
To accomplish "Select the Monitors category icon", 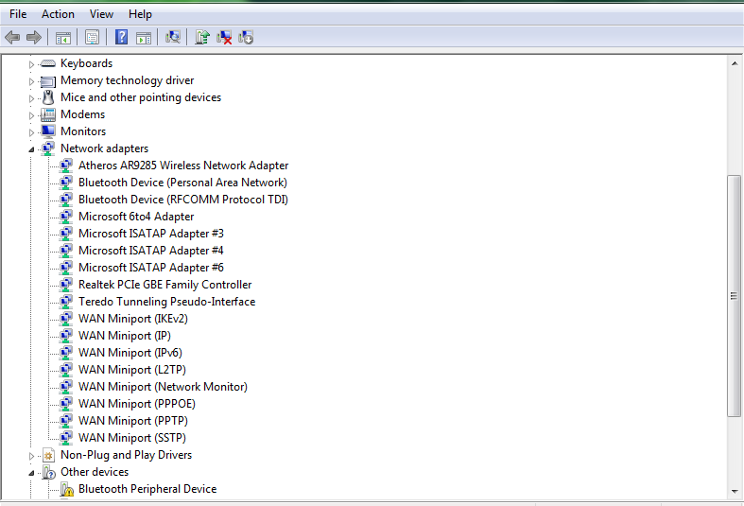I will coord(48,131).
